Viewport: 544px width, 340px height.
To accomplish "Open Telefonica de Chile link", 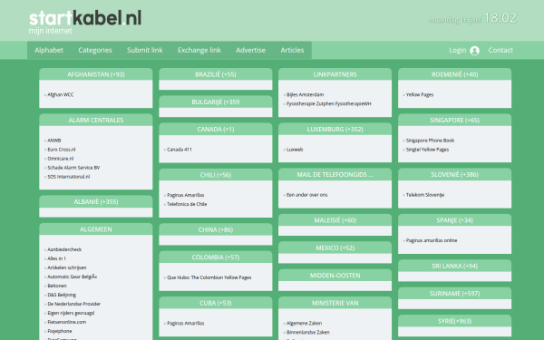I will pyautogui.click(x=187, y=204).
